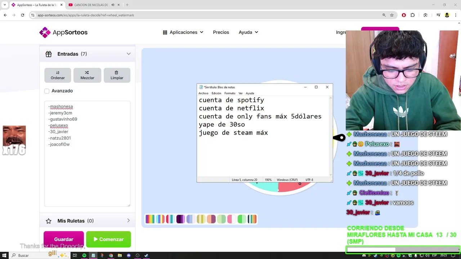Open the Precios page link

pyautogui.click(x=221, y=32)
